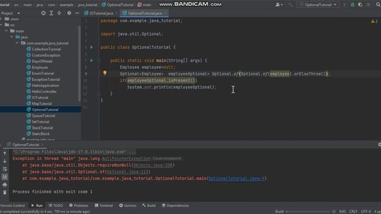Image resolution: width=381 pixels, height=214 pixels.
Task: Run the OptionalTutorial class gutter arrow
Action: (x=92, y=47)
